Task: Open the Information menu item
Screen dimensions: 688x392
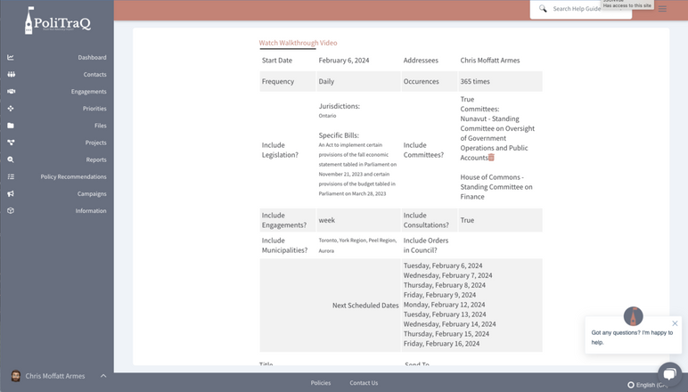Action: pos(90,210)
